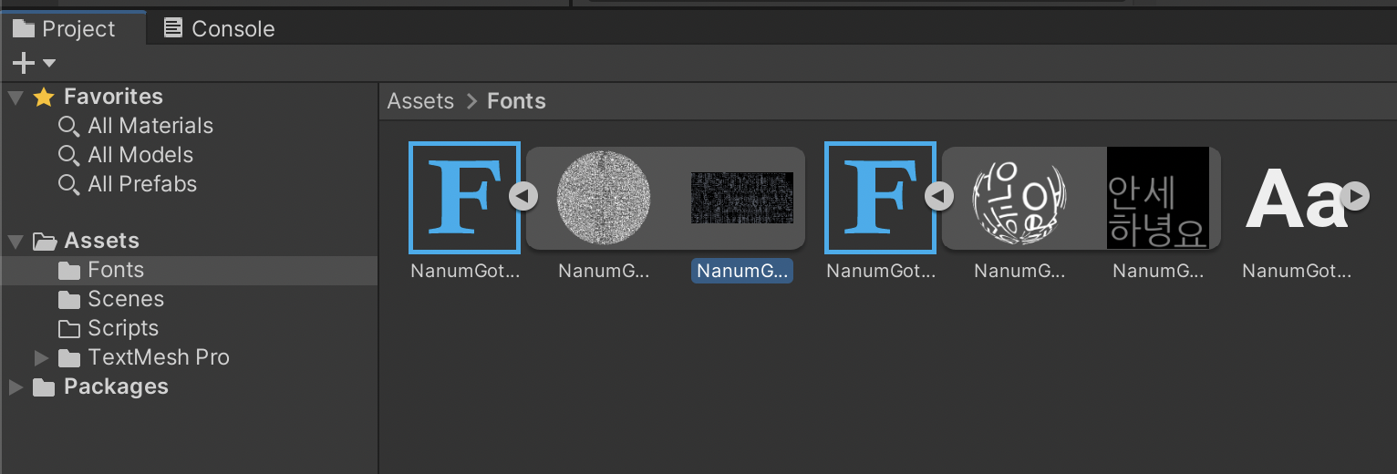1397x474 pixels.
Task: Collapse the Assets folder triangle
Action: click(16, 242)
